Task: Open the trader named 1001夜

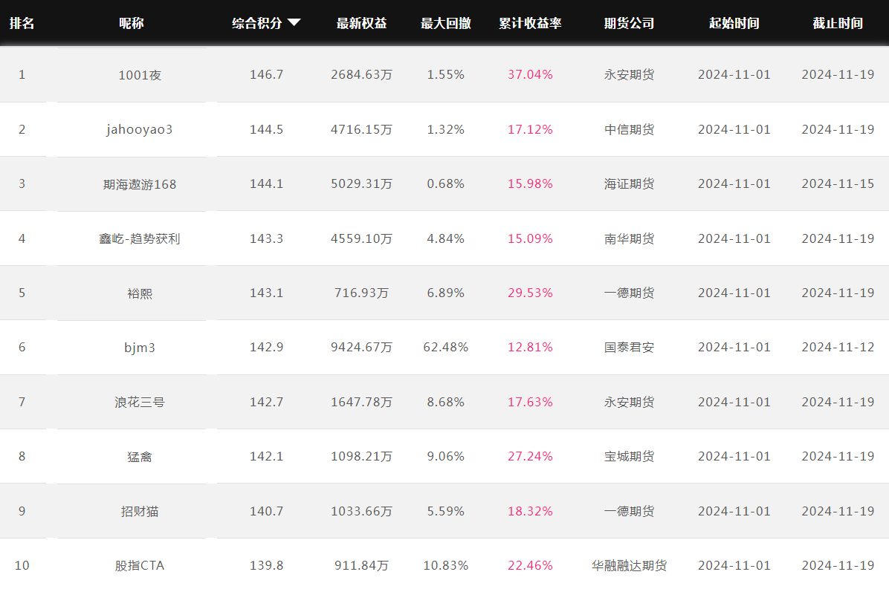Action: pos(140,75)
